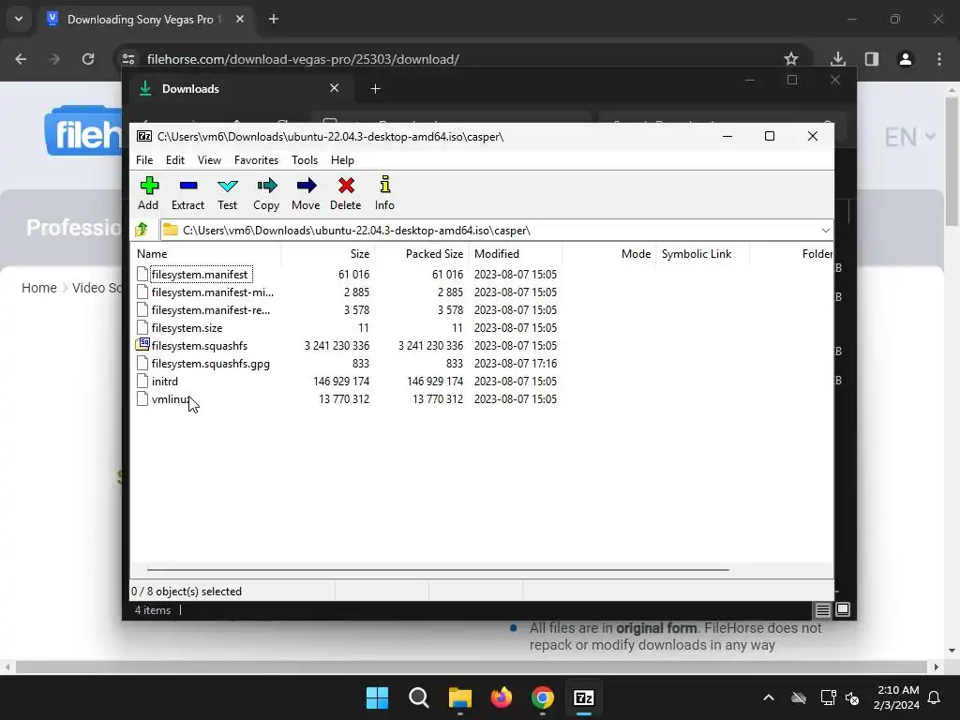This screenshot has width=960, height=720.
Task: Click the Move toolbar icon
Action: (x=307, y=186)
